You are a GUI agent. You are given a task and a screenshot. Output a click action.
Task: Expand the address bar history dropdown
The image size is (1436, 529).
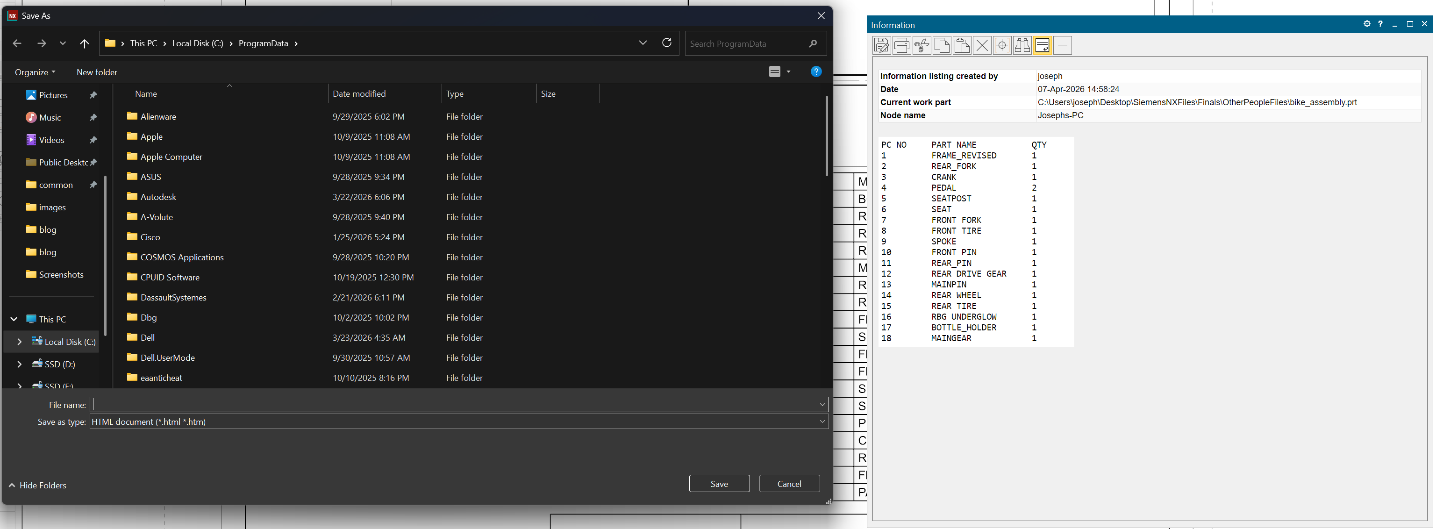tap(643, 43)
